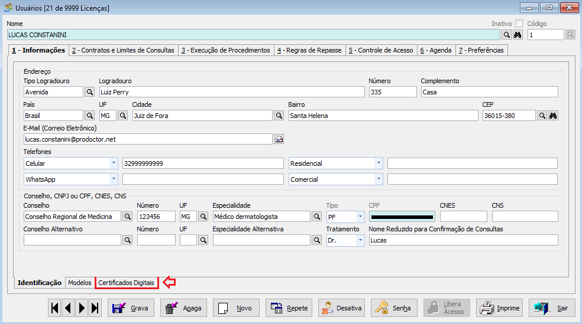Select the Informações tab
The height and width of the screenshot is (324, 582).
pyautogui.click(x=38, y=50)
